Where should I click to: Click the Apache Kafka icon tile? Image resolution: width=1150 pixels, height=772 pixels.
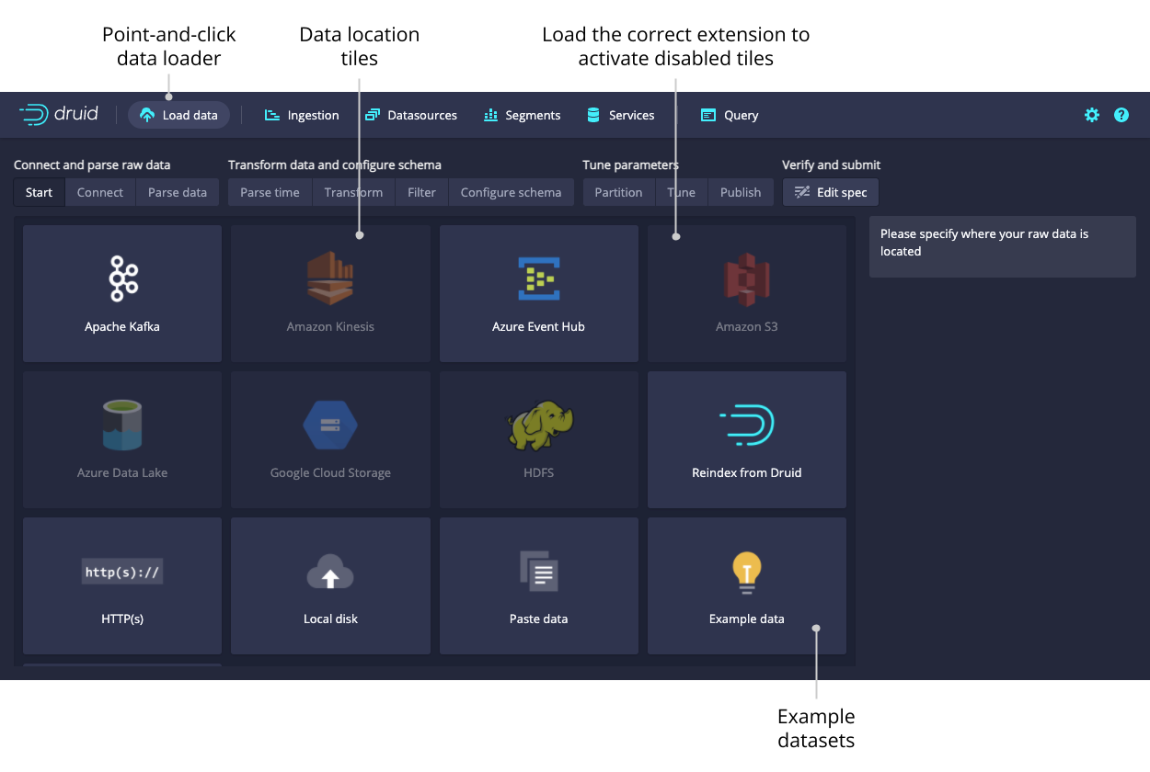click(122, 279)
